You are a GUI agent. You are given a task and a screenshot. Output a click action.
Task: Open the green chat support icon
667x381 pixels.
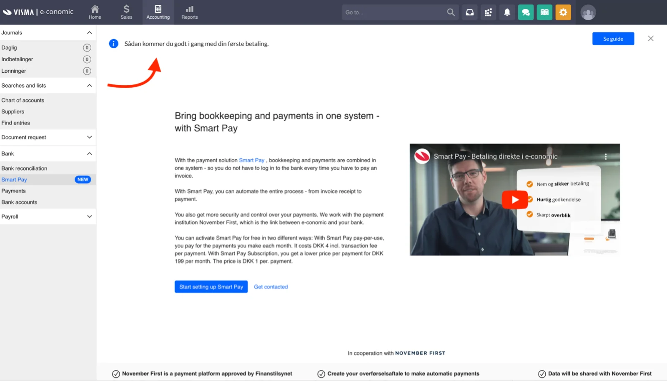525,12
